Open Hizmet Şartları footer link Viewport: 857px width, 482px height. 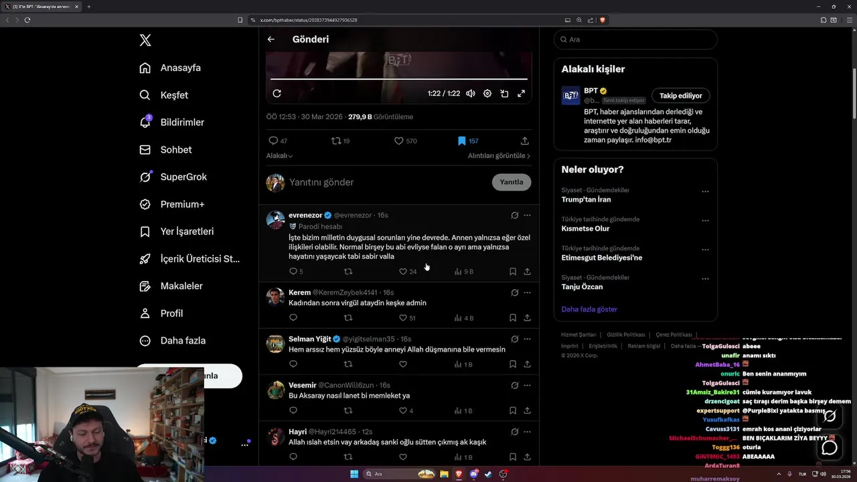pos(578,335)
